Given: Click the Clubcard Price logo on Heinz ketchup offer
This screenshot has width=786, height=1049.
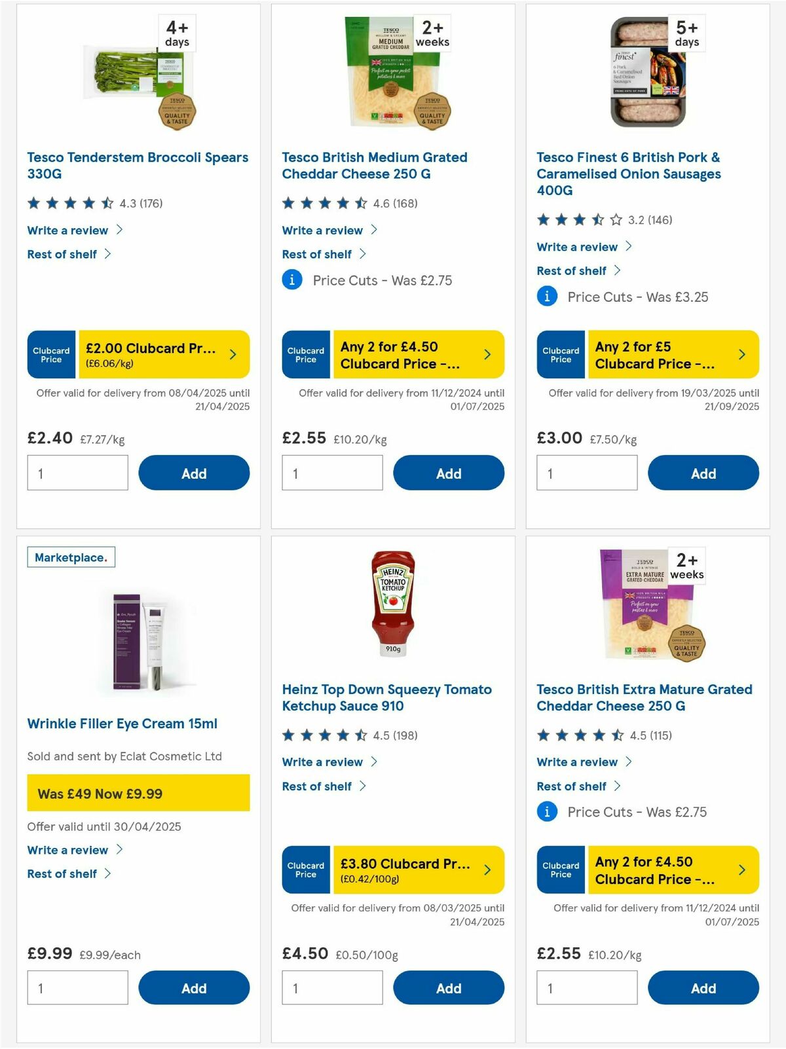Looking at the screenshot, I should tap(305, 870).
